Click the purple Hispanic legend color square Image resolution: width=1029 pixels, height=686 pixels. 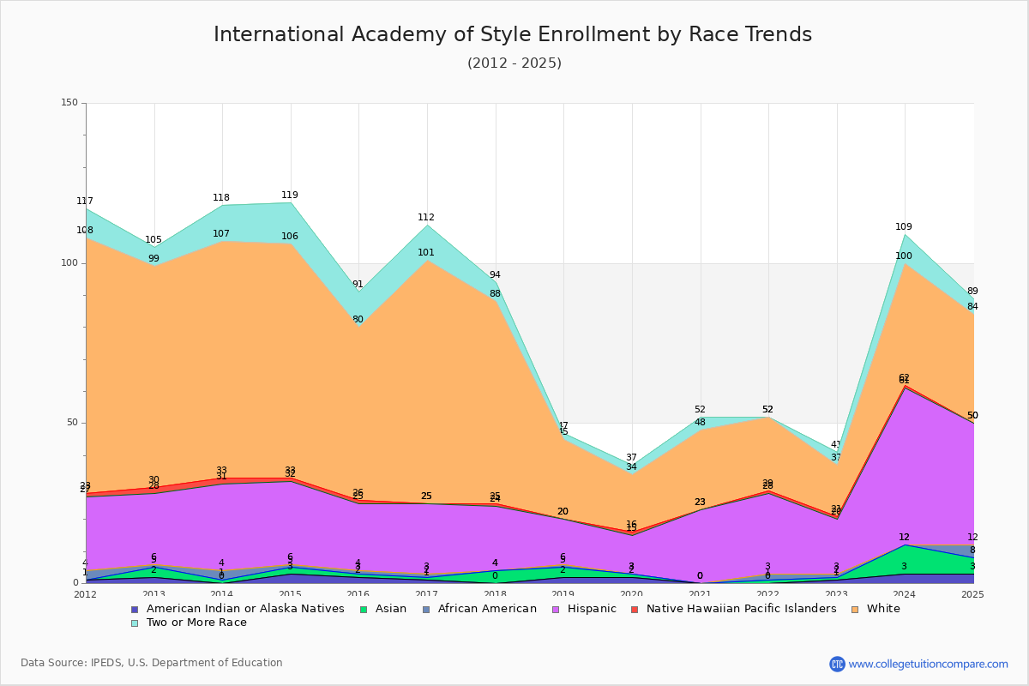[x=555, y=609]
